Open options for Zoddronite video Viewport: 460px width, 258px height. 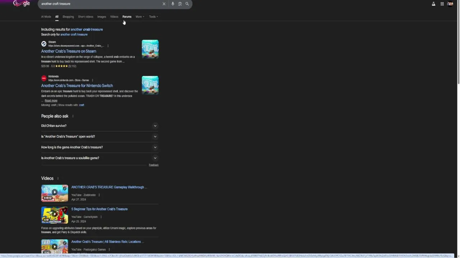(99, 195)
